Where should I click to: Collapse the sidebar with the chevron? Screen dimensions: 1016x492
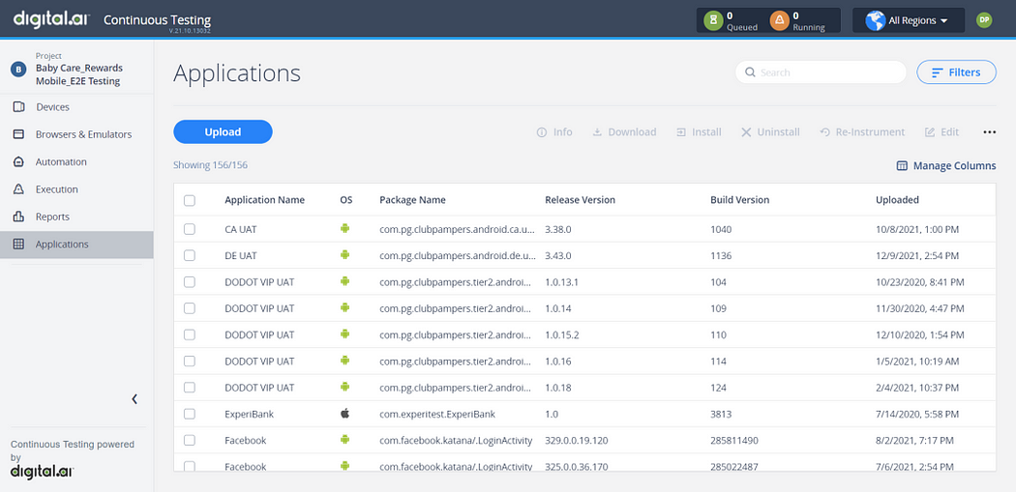134,399
